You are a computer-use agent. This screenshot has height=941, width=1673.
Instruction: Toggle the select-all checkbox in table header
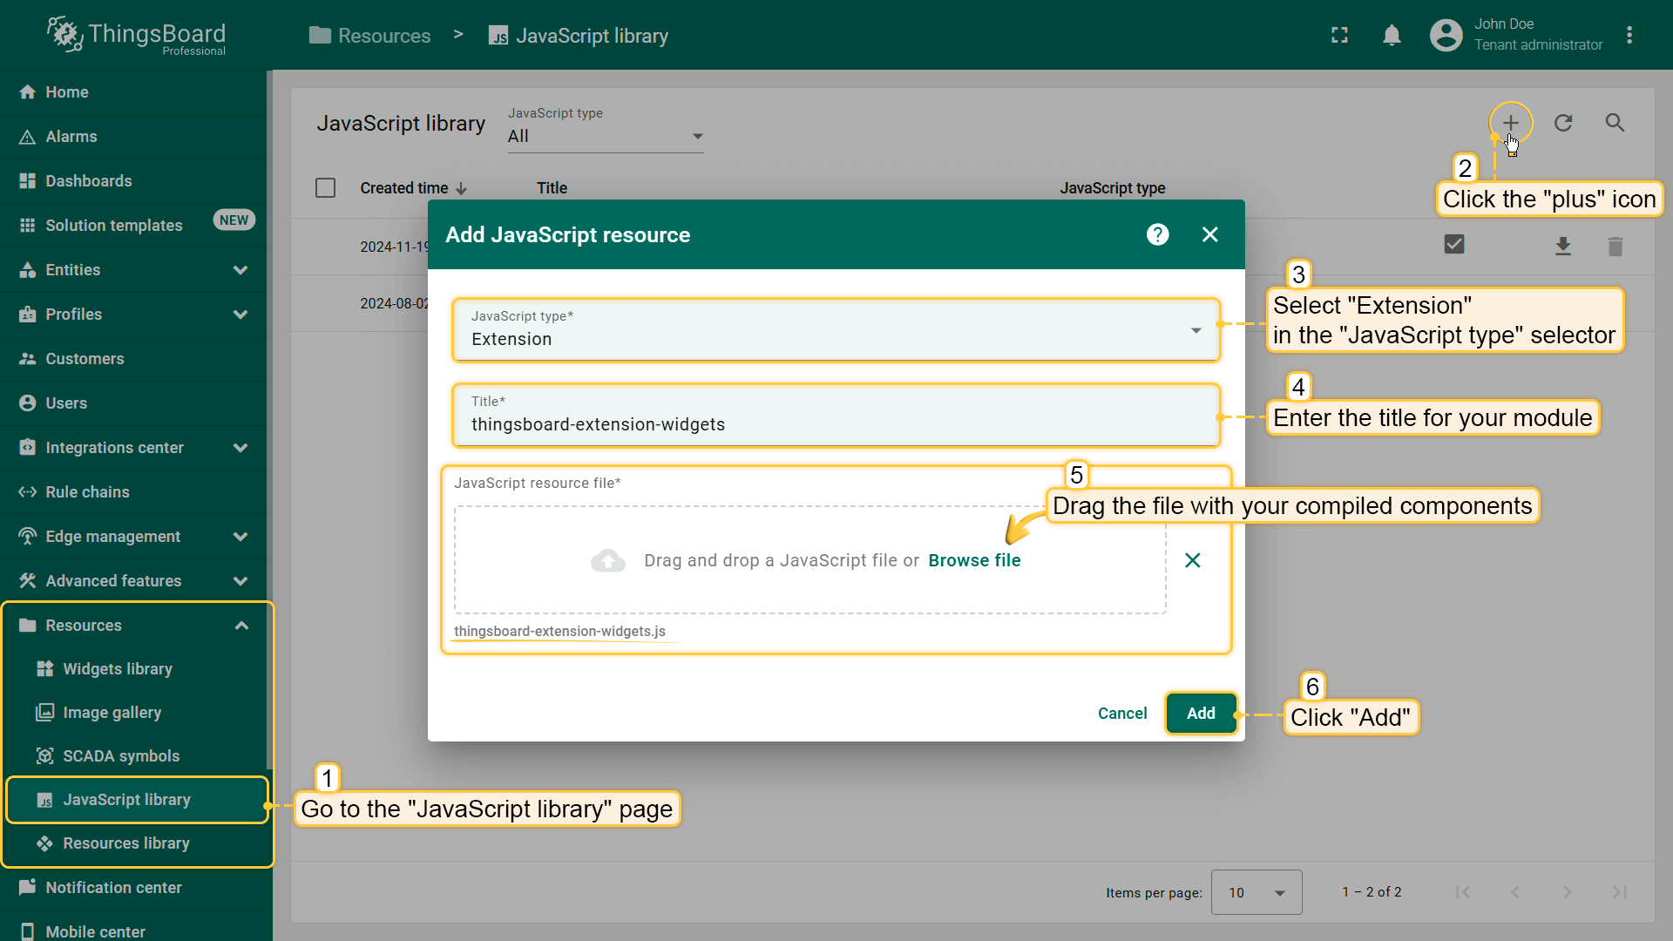point(325,188)
